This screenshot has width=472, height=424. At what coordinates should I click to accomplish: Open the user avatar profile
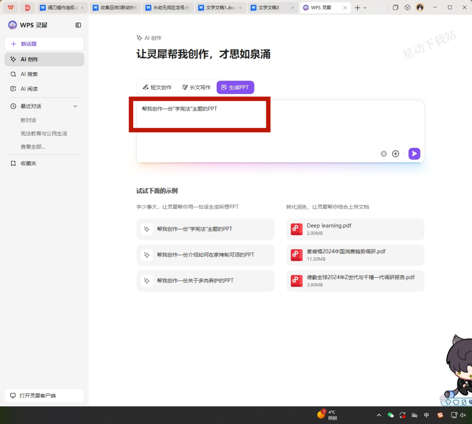[x=420, y=7]
